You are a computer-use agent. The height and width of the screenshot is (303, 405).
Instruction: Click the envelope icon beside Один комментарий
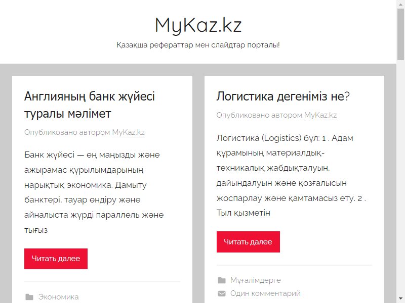[x=222, y=293]
